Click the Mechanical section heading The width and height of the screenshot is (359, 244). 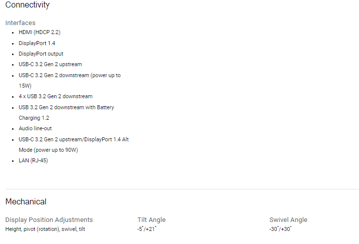point(26,202)
